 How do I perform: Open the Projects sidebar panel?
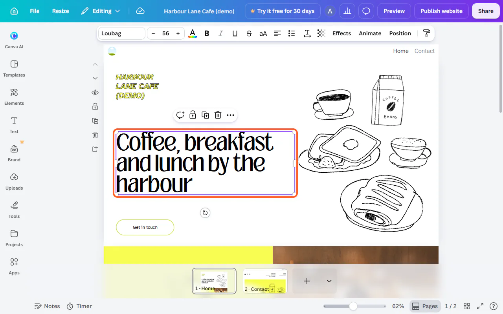tap(14, 237)
